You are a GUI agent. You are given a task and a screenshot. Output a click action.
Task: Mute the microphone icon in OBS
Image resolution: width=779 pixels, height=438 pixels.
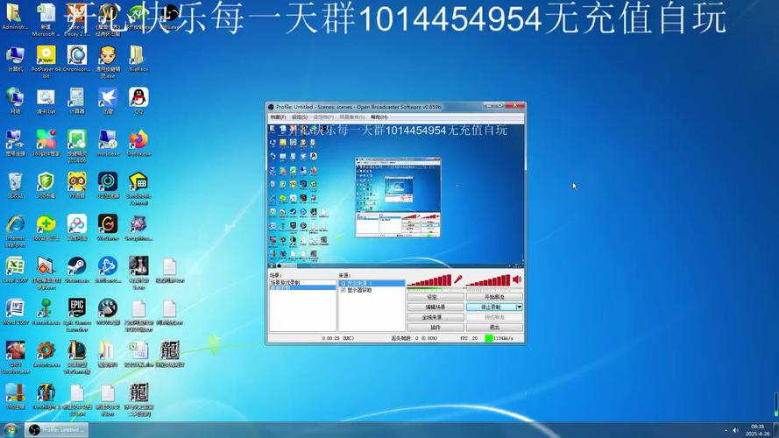coord(457,279)
